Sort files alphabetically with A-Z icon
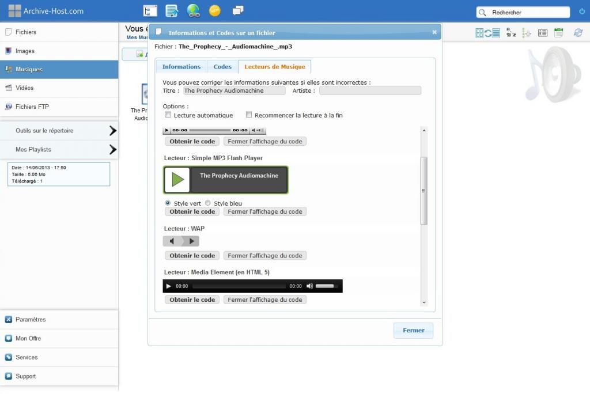The width and height of the screenshot is (590, 394). 511,33
